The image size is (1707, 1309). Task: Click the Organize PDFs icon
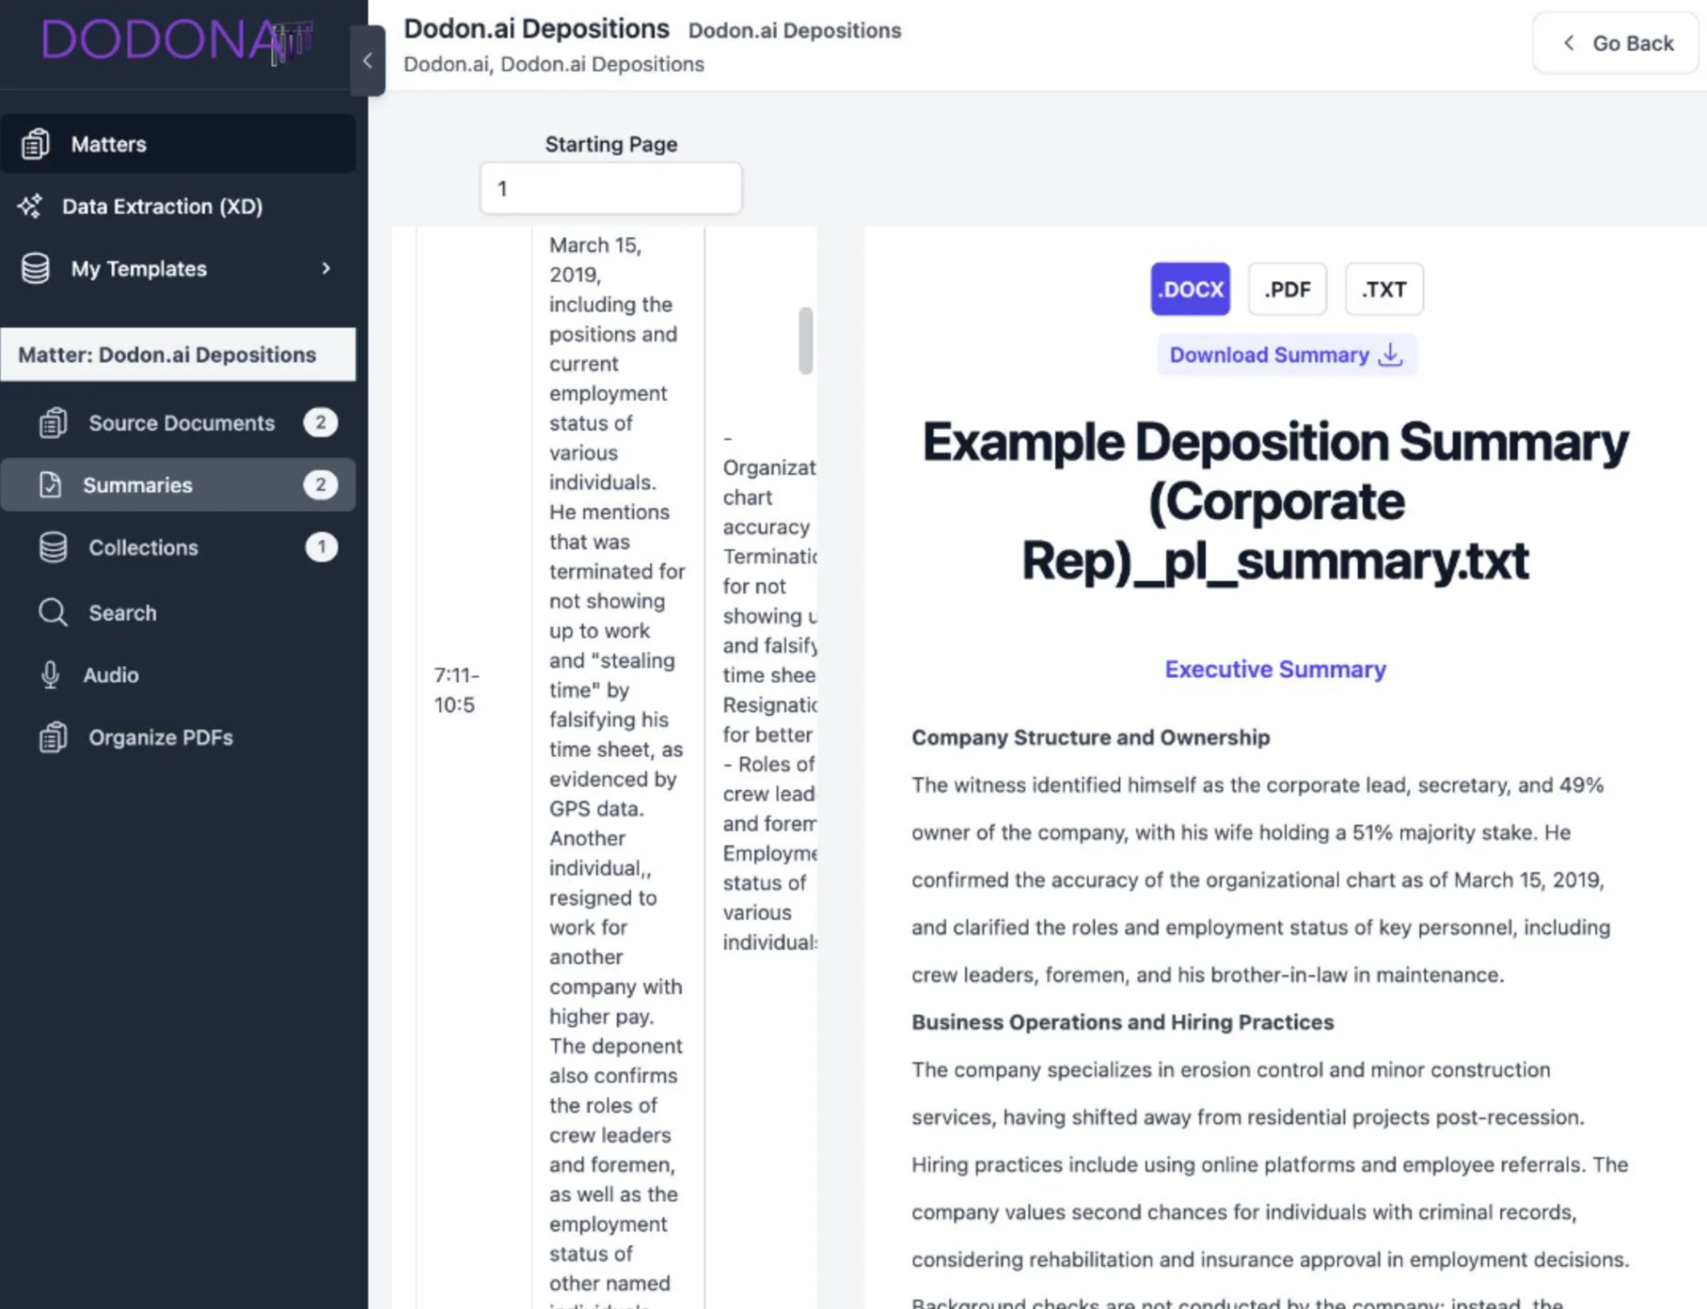pyautogui.click(x=53, y=737)
